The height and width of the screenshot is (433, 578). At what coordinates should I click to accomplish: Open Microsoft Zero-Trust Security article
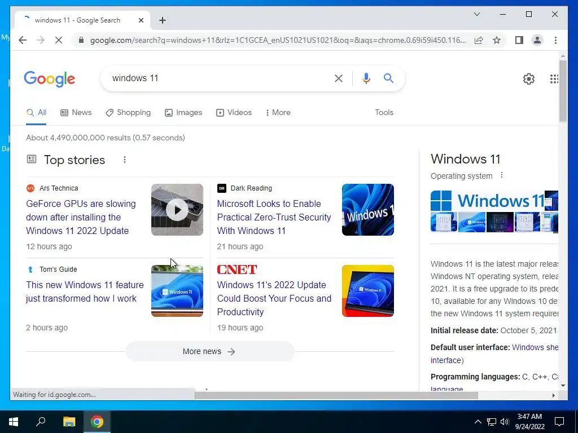click(274, 217)
